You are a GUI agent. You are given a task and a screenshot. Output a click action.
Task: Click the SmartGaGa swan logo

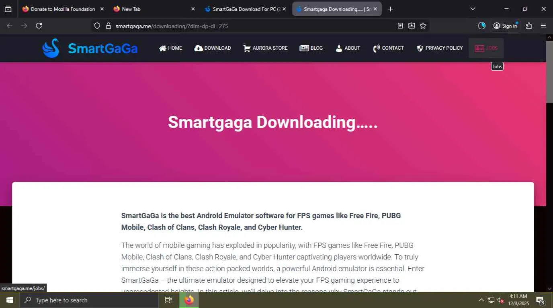[x=90, y=48]
